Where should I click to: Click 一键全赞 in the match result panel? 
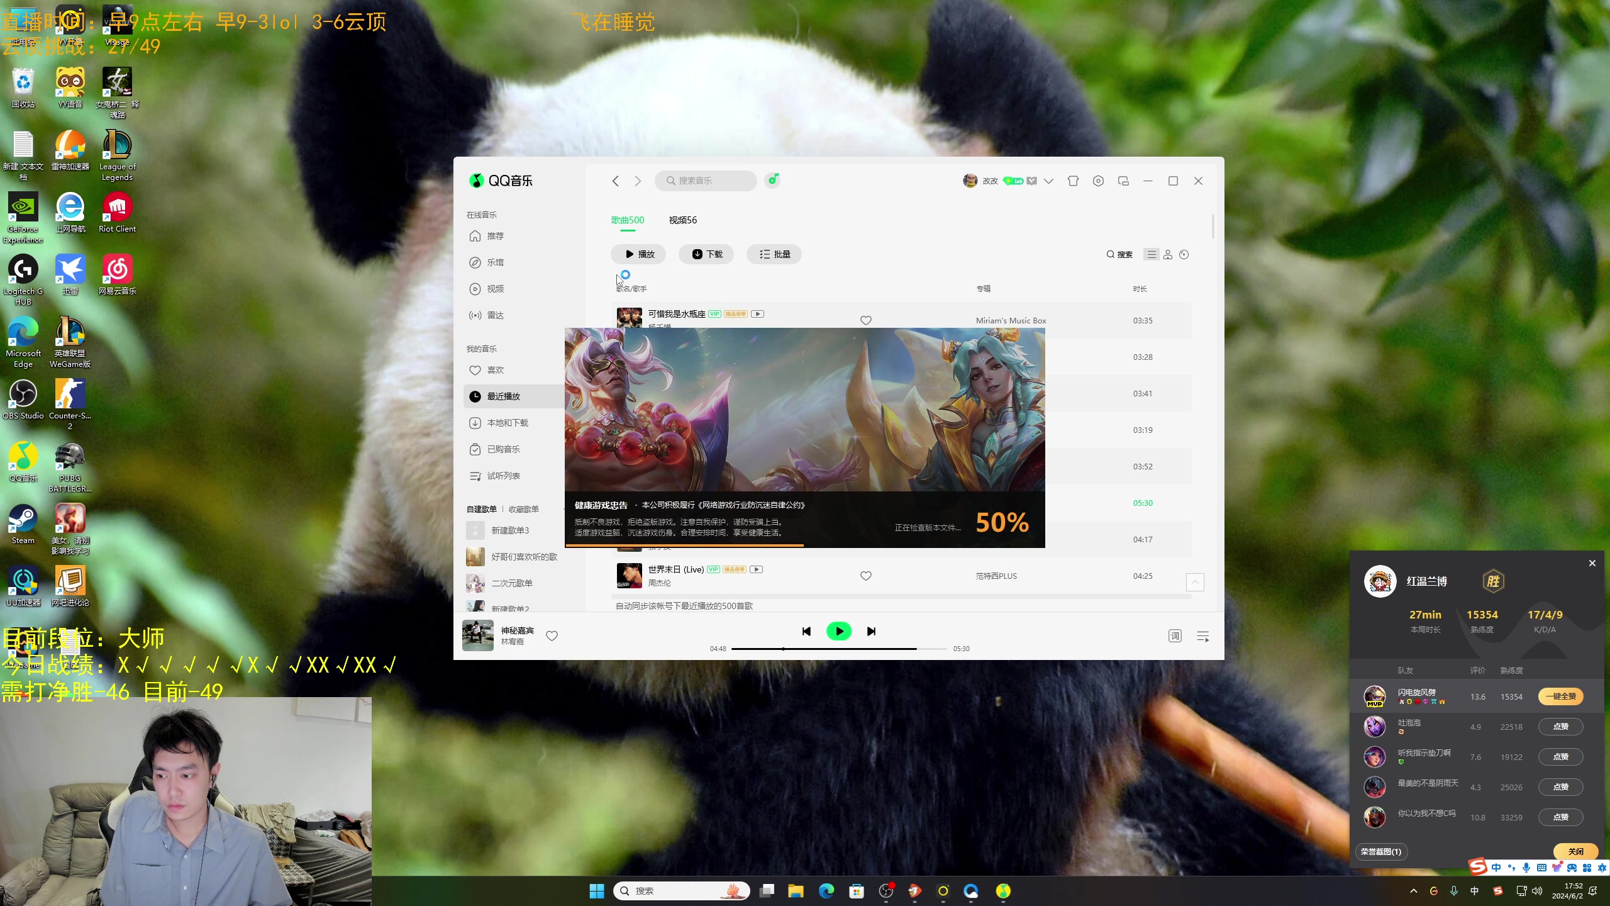point(1561,696)
